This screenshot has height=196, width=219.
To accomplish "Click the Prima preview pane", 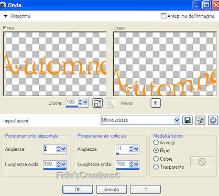I will pos(54,64).
